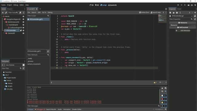Click the Filter Properties input field
Viewport: 197px width, 111px height.
(181, 19)
